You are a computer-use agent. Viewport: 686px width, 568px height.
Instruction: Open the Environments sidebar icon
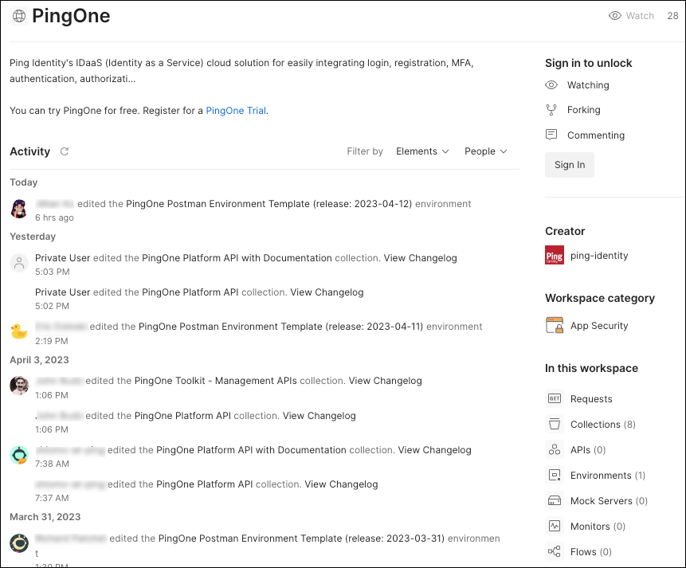(555, 475)
